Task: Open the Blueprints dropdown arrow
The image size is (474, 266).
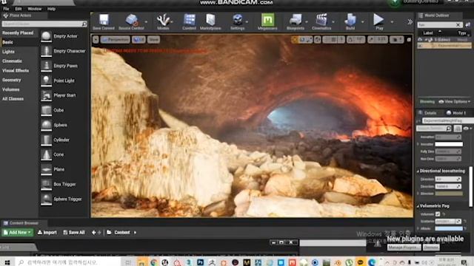Action: (x=307, y=22)
